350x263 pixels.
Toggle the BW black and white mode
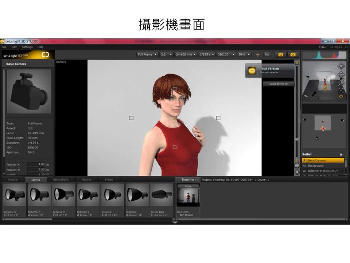(267, 54)
